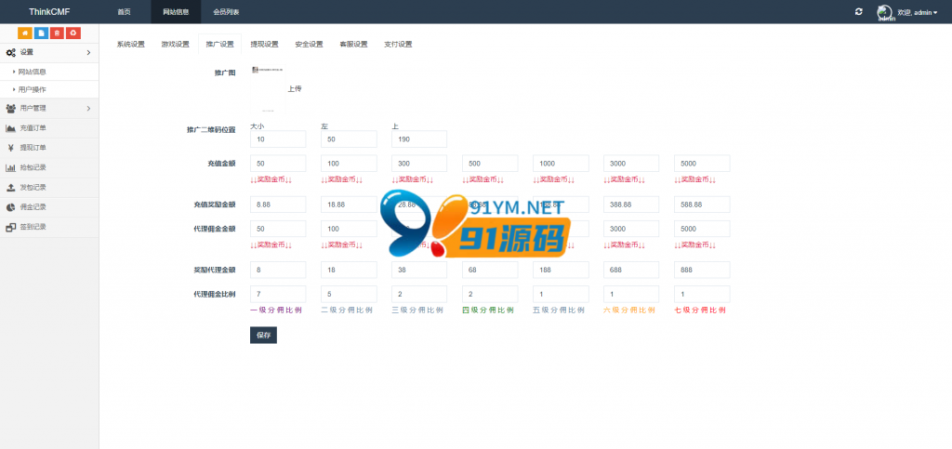Open 签到记录 via its windows icon
Viewport: 952px width, 449px height.
[11, 227]
